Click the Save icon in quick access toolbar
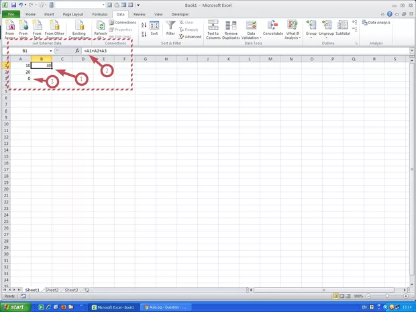416x312 pixels. click(13, 5)
